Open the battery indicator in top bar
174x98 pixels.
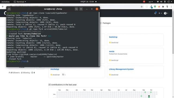[169, 2]
